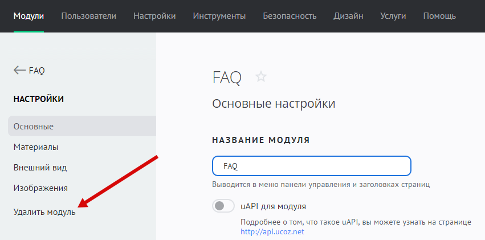Image resolution: width=485 pixels, height=240 pixels.
Task: Open the Помощь menu
Action: click(x=439, y=16)
